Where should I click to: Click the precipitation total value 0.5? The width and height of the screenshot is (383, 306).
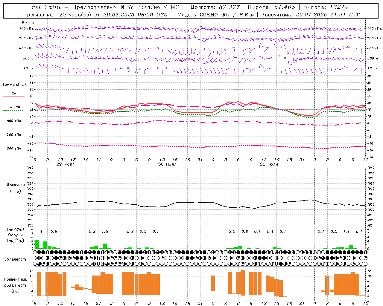tap(232, 232)
